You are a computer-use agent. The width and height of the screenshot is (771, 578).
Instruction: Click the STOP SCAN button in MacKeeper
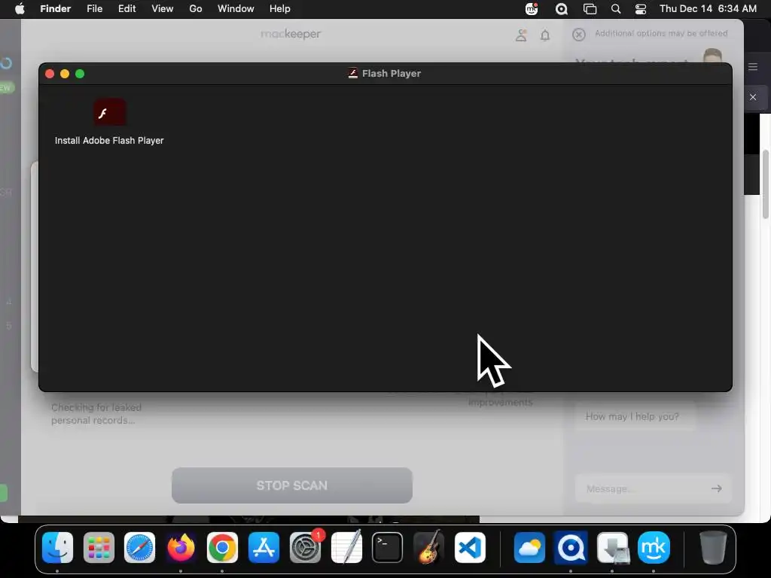(x=292, y=485)
